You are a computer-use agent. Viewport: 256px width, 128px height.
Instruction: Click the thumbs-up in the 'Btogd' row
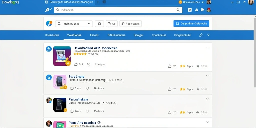point(170,89)
